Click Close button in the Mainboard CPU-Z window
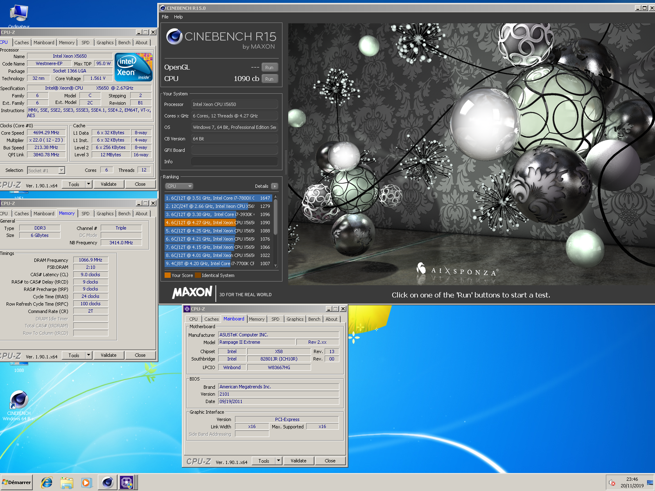Screen dimensions: 655x491 pyautogui.click(x=330, y=461)
